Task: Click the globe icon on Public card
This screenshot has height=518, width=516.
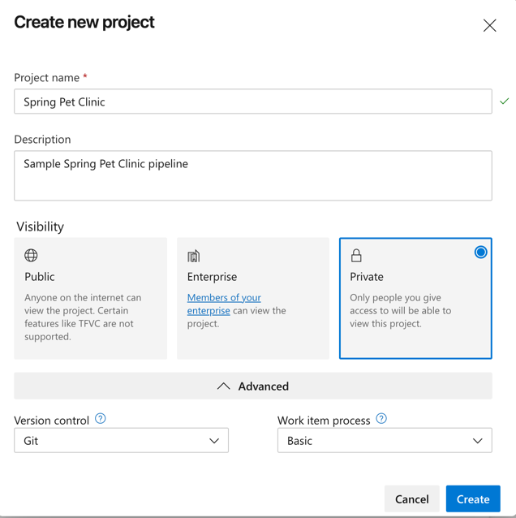Action: [x=31, y=256]
